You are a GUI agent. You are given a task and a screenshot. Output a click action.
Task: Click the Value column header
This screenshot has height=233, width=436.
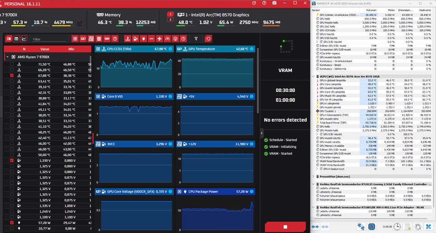(x=45, y=49)
